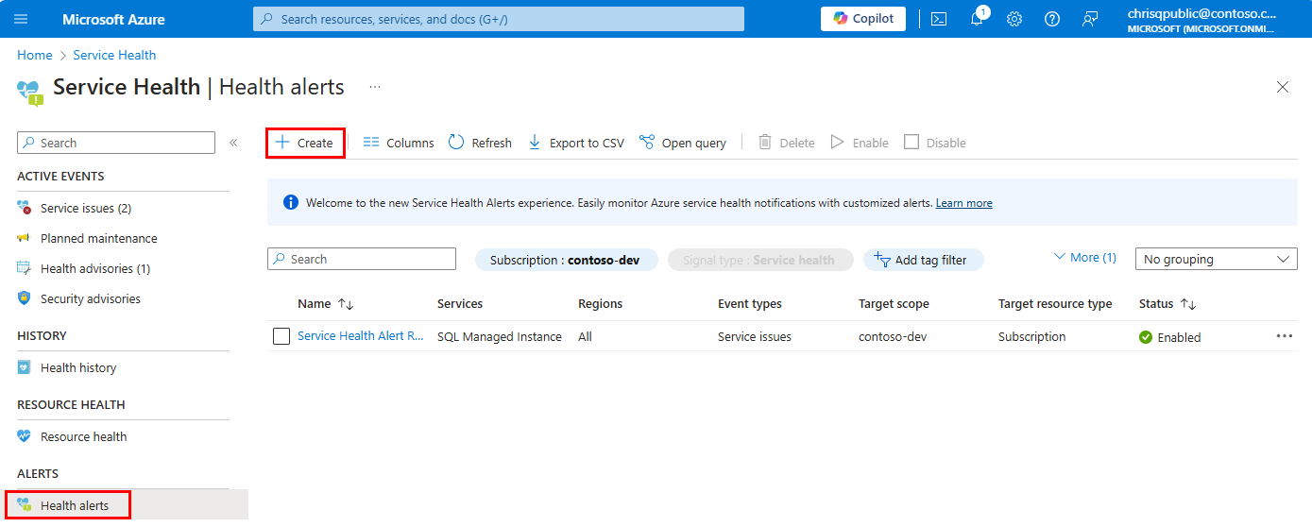Click the Learn more link

click(x=963, y=203)
